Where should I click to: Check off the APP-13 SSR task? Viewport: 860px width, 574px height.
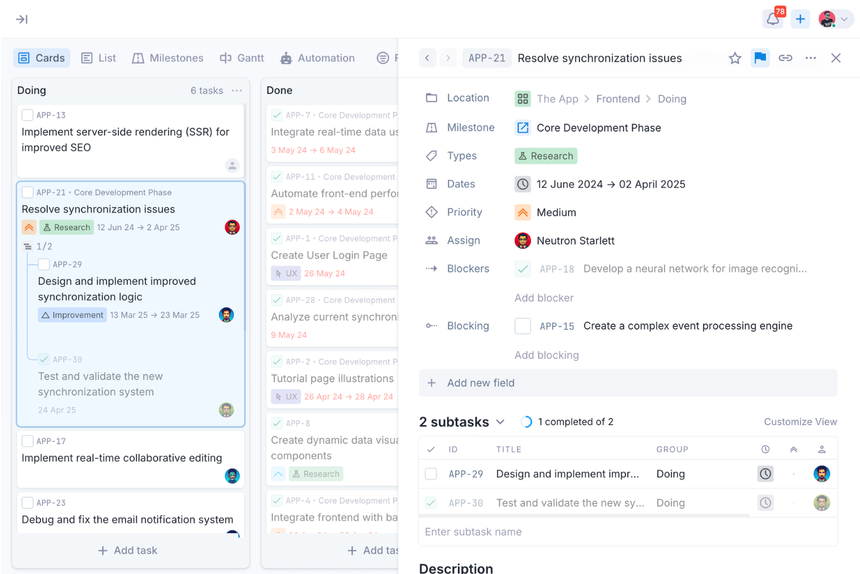point(27,115)
